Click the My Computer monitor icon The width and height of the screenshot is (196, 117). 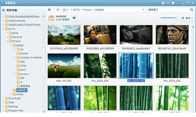point(3,10)
